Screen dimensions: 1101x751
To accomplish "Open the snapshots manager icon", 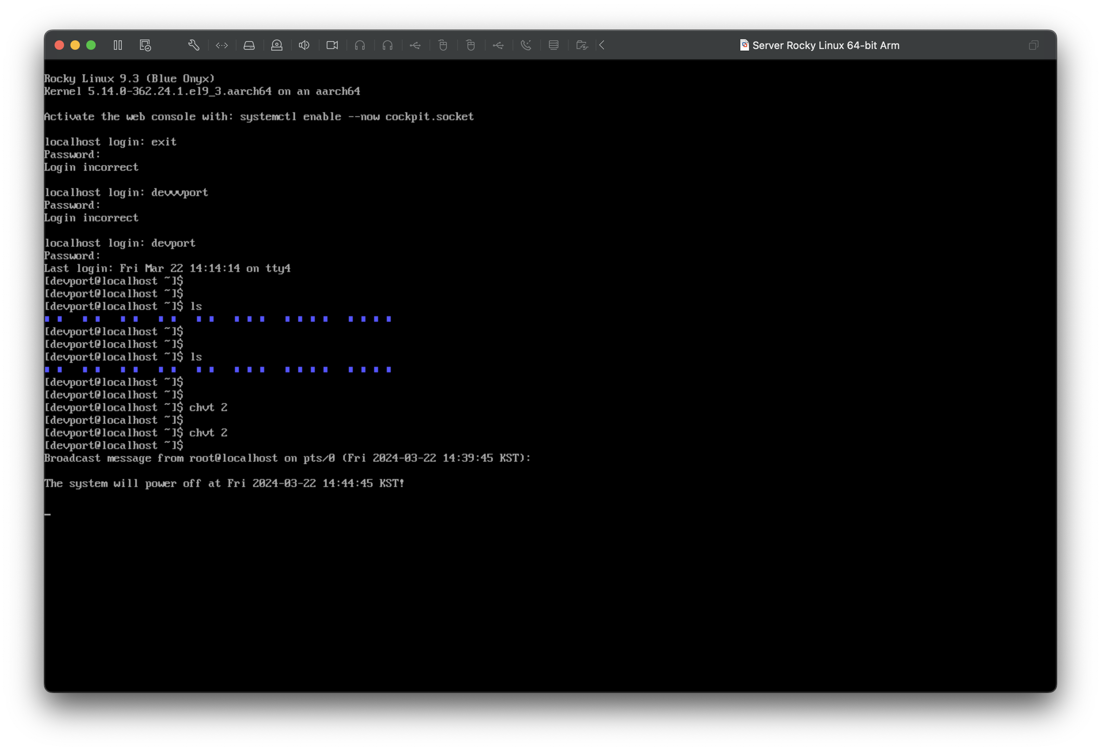I will pyautogui.click(x=145, y=45).
